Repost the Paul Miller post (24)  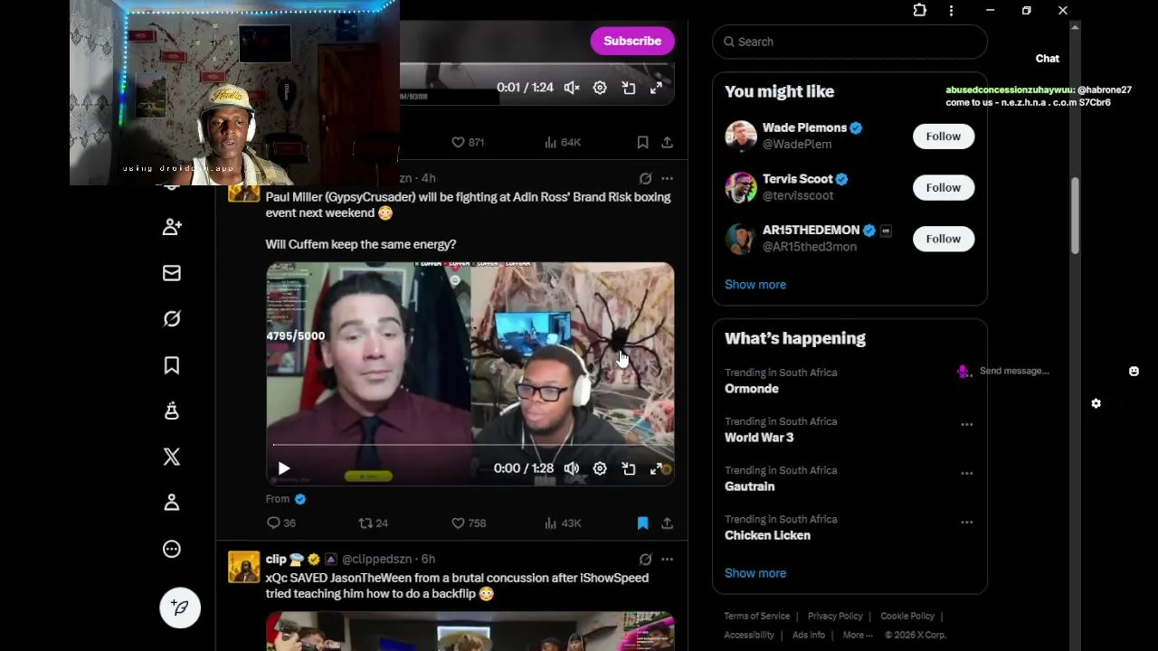click(x=374, y=523)
